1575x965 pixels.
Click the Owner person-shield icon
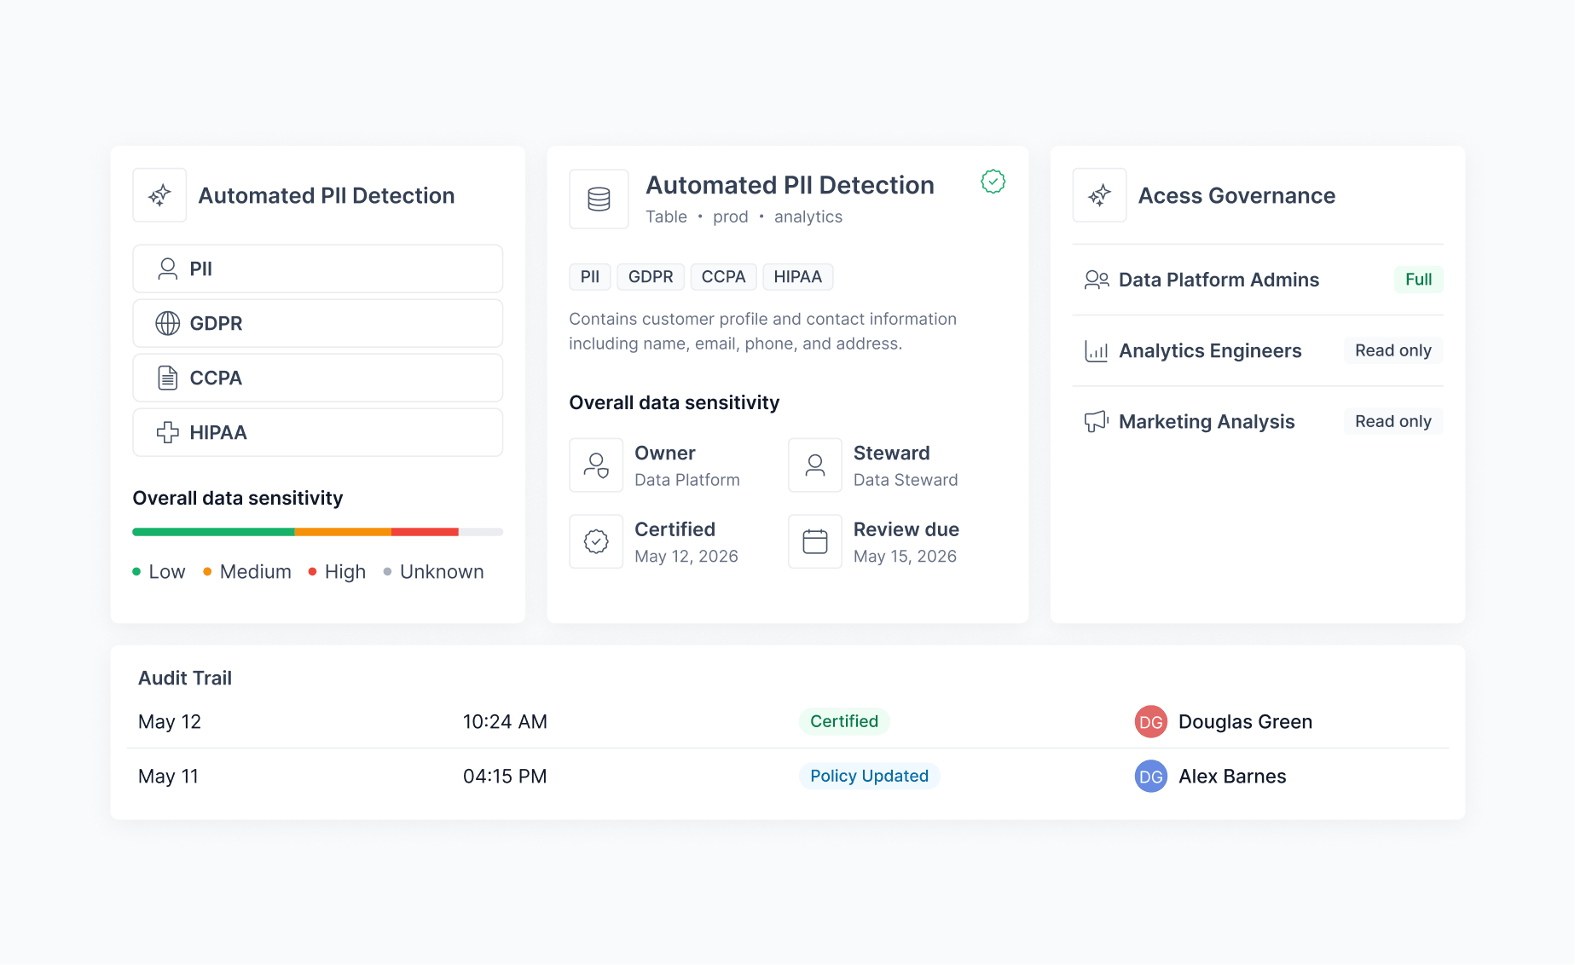(x=596, y=465)
